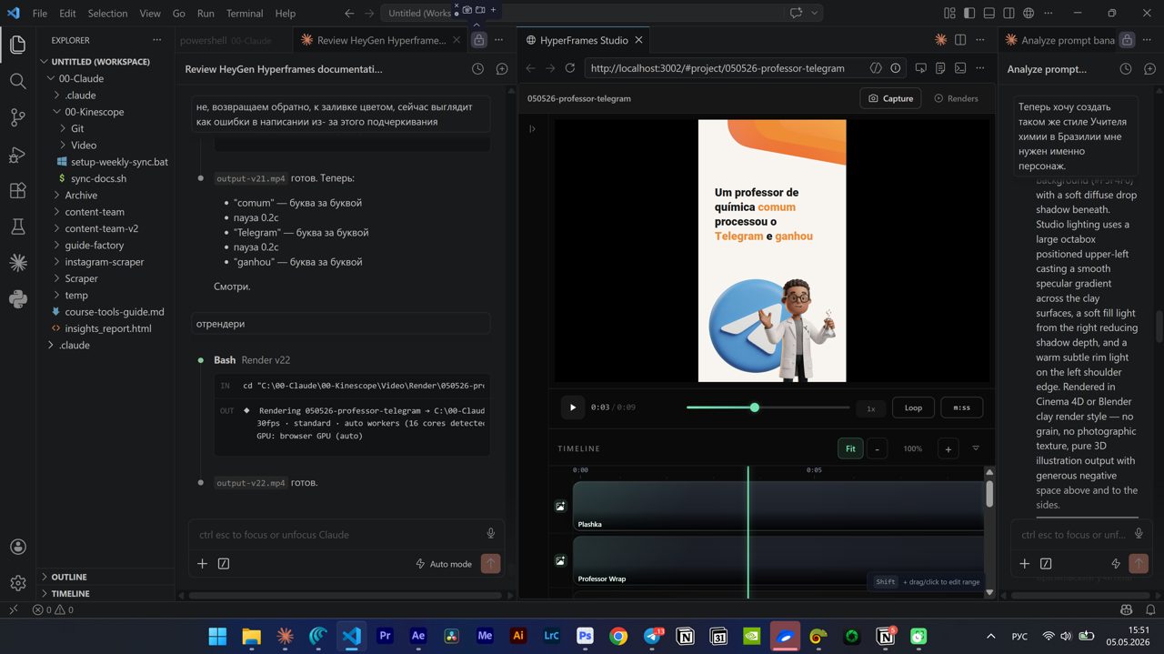Image resolution: width=1164 pixels, height=654 pixels.
Task: Expand the OUTLINE section
Action: point(69,577)
